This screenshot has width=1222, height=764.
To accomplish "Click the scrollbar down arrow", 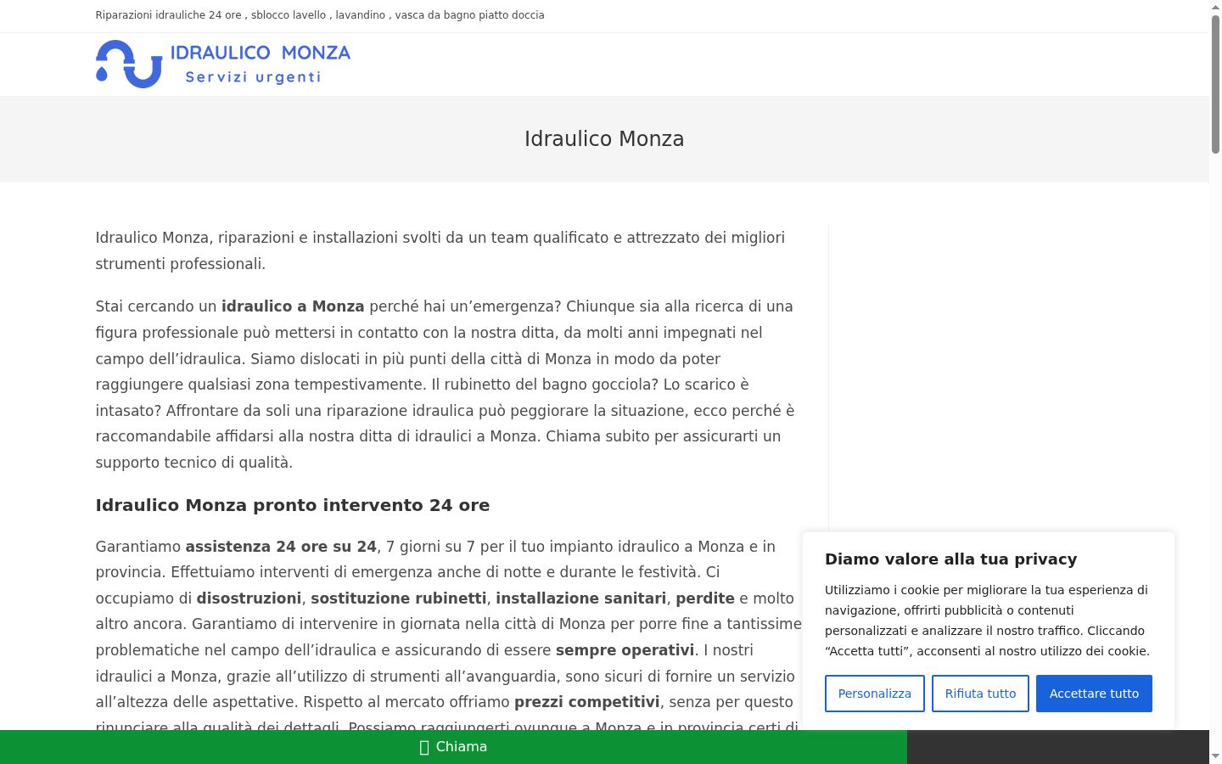I will [x=1215, y=756].
